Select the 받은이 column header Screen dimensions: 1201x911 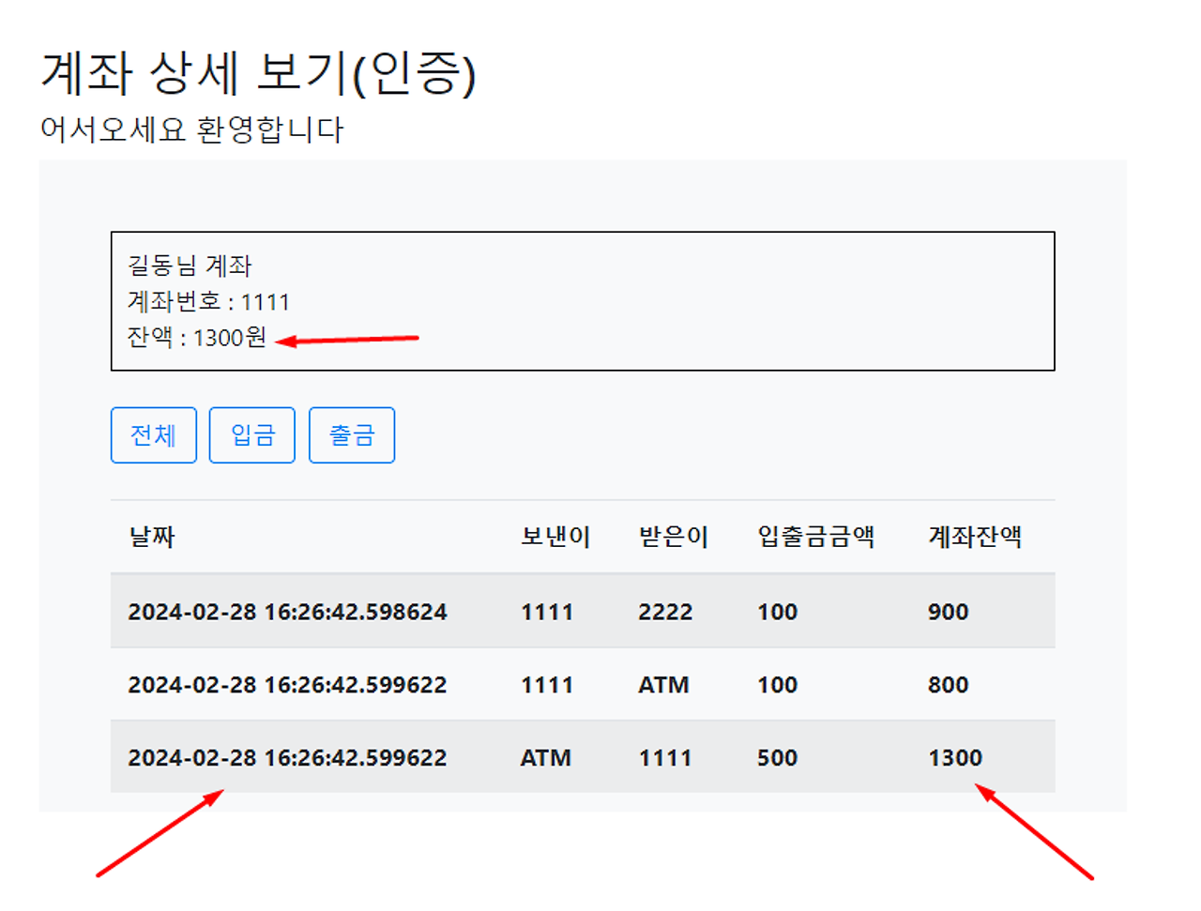tap(674, 537)
